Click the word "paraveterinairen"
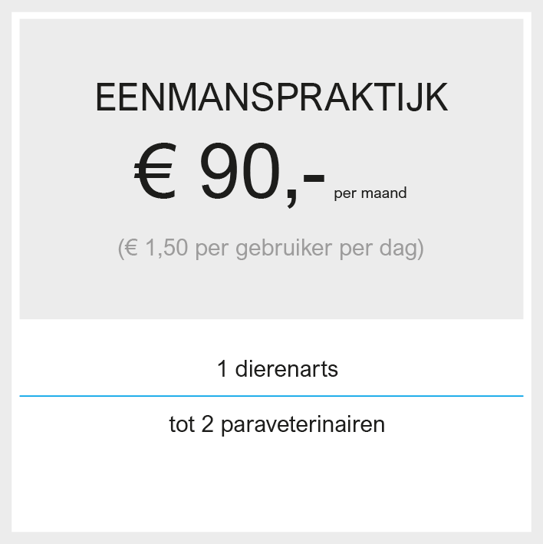Viewport: 543px width, 544px height. tap(303, 425)
